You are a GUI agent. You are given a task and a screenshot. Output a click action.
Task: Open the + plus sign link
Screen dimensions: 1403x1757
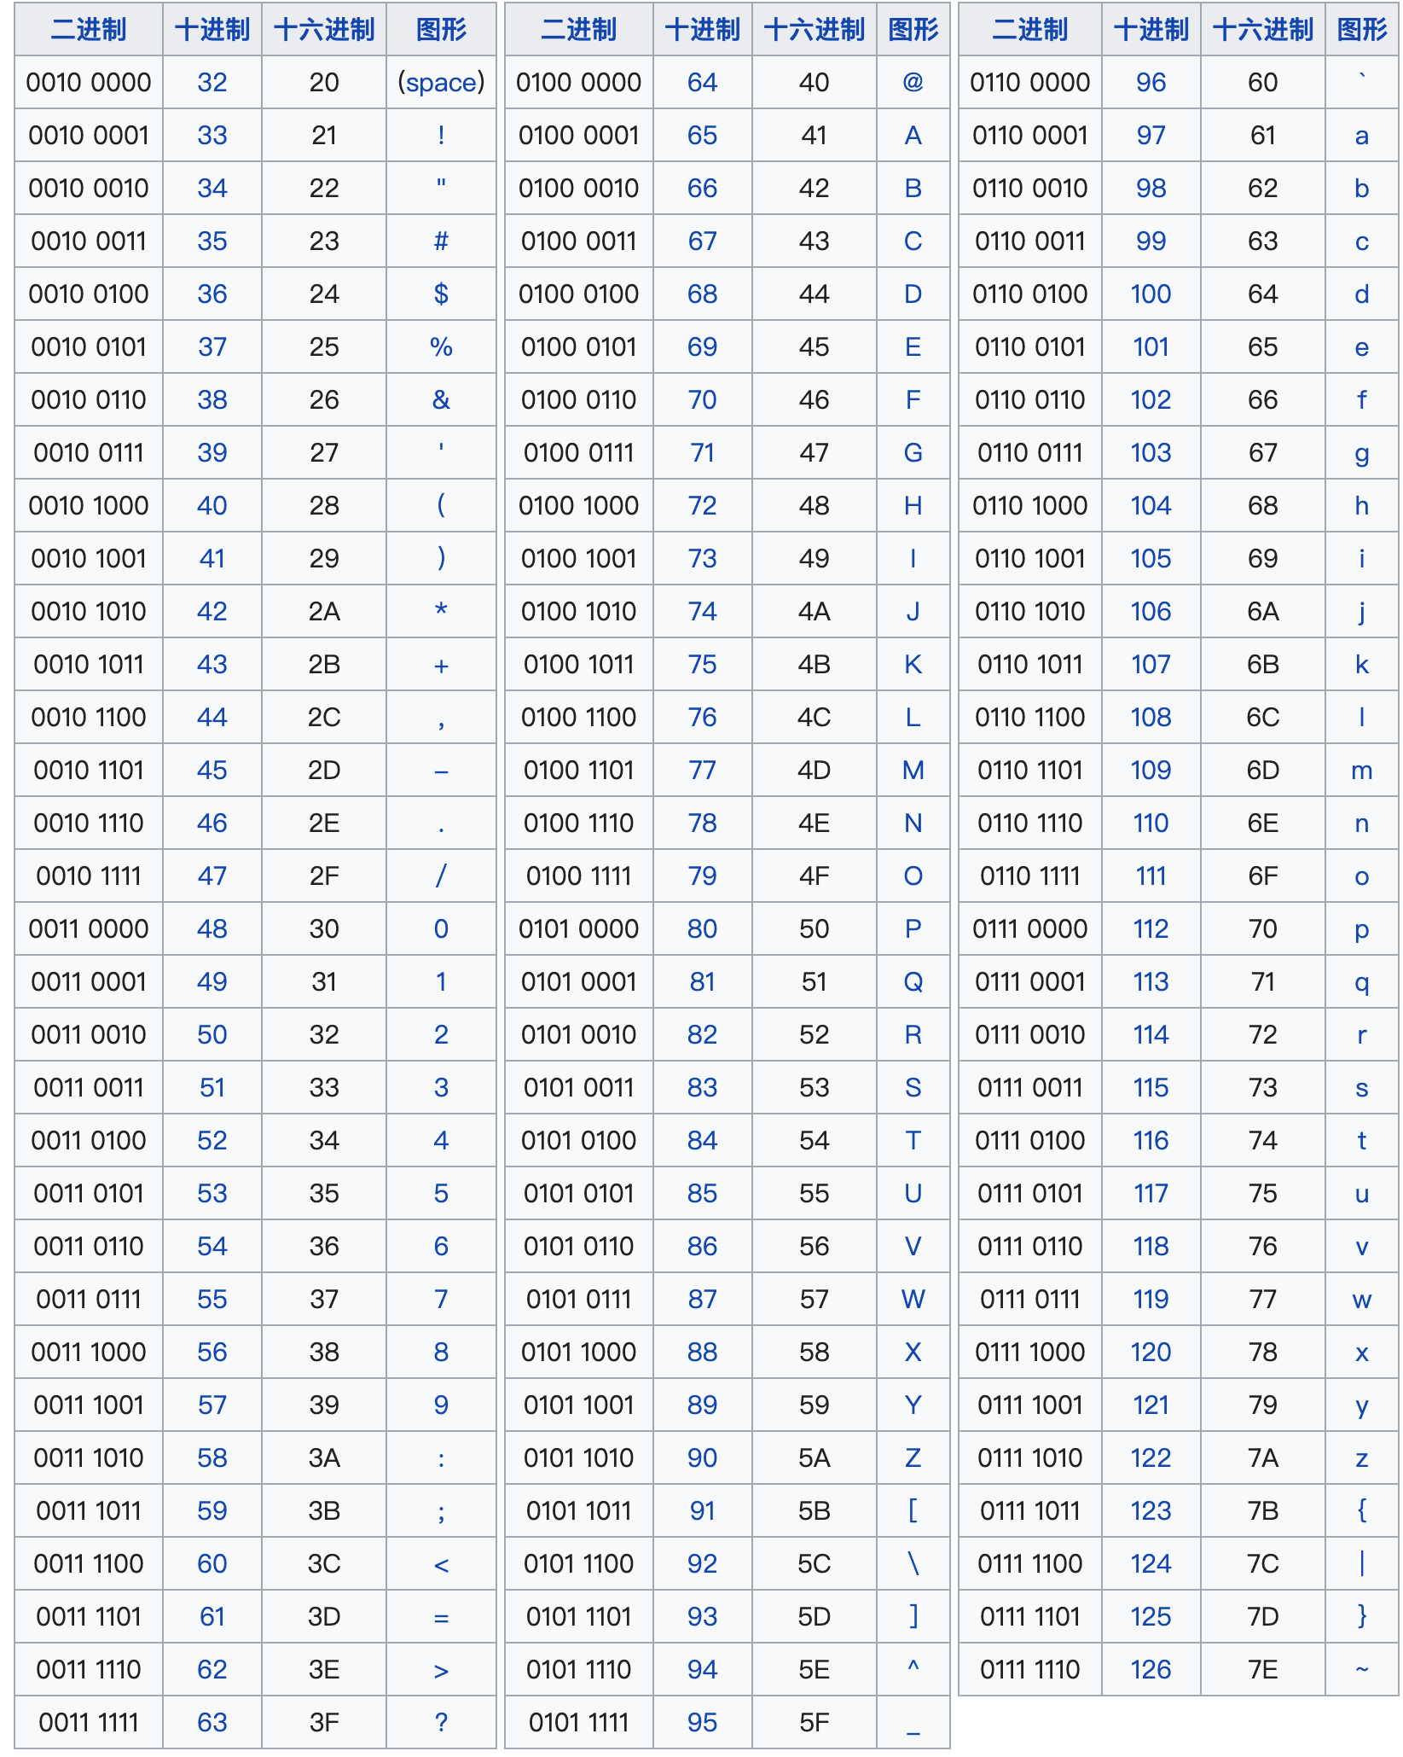441,665
